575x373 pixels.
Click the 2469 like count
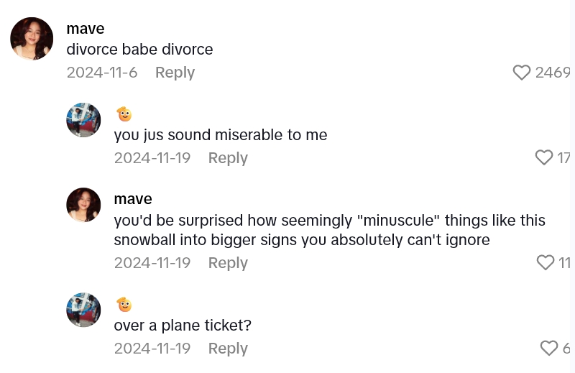coord(552,73)
